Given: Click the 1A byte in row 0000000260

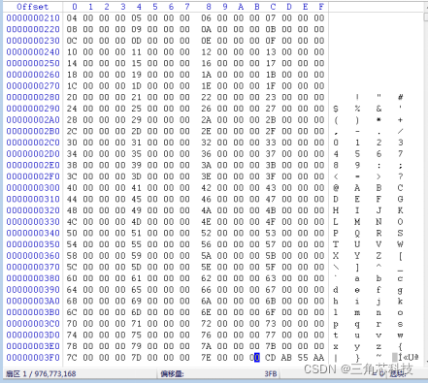Looking at the screenshot, I should click(206, 75).
